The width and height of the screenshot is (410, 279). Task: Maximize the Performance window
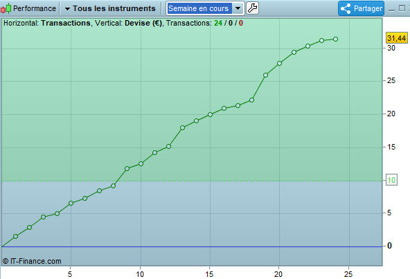(x=402, y=8)
